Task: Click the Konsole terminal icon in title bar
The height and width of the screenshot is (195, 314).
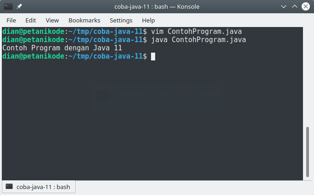Action: click(x=8, y=6)
